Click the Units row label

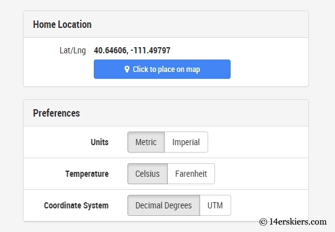point(99,142)
